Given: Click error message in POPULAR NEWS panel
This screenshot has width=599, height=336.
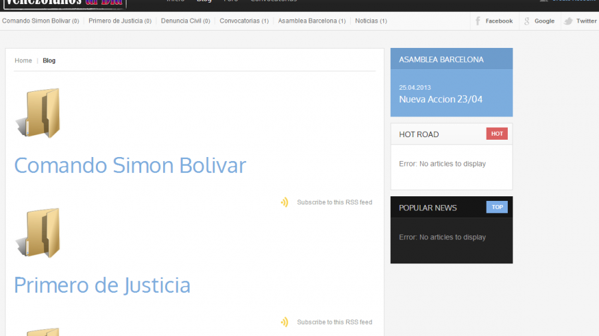Looking at the screenshot, I should click(443, 237).
